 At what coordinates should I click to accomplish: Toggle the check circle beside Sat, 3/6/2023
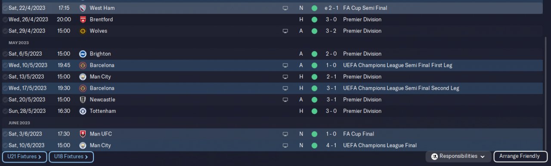tap(5, 134)
